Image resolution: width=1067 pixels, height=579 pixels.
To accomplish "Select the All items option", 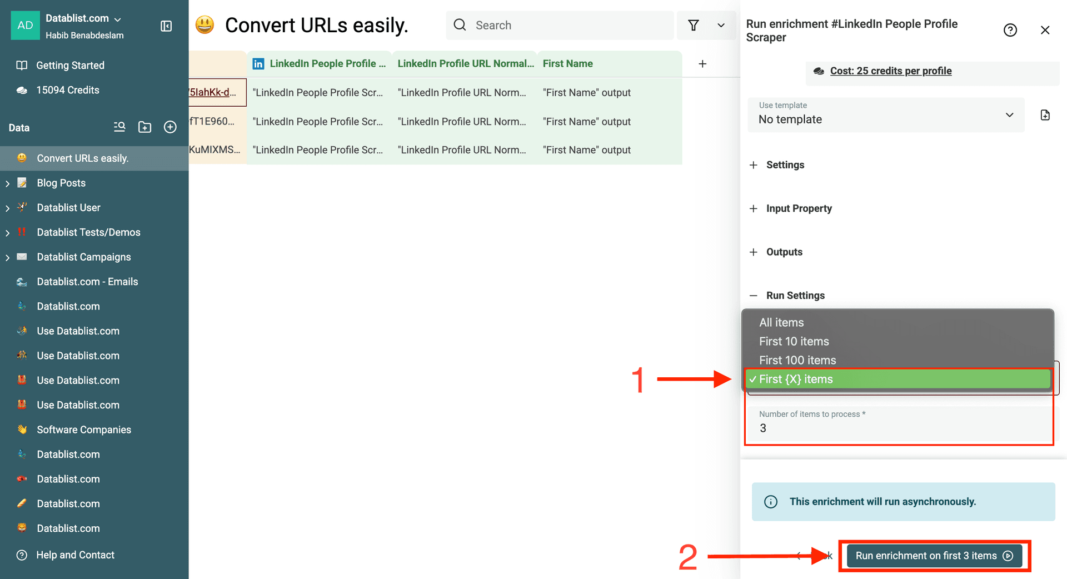I will point(781,323).
